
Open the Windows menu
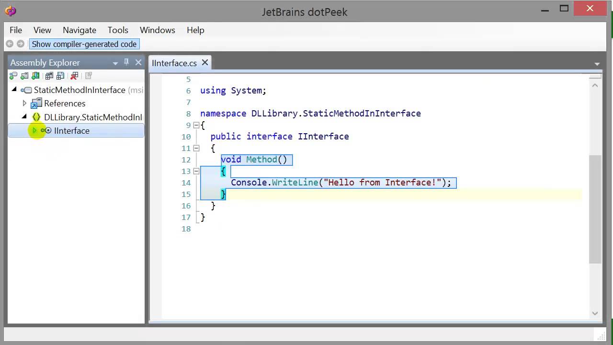pos(158,30)
